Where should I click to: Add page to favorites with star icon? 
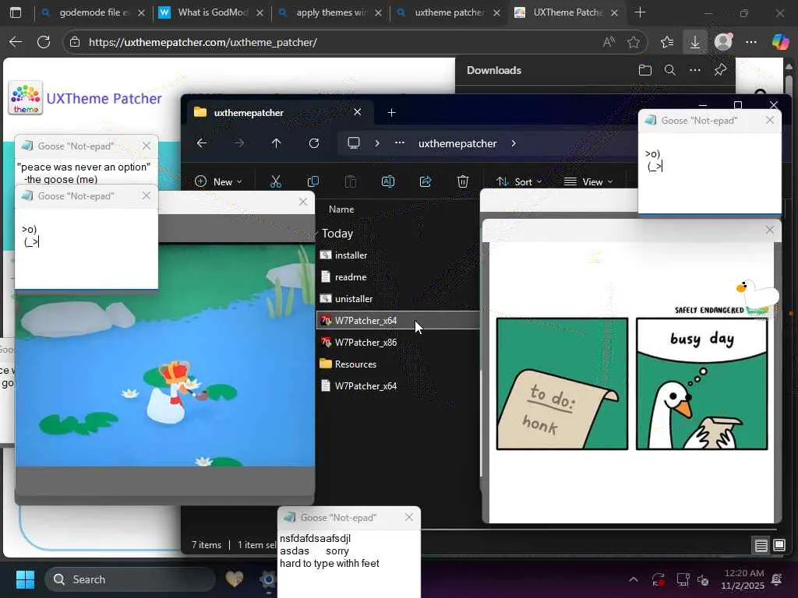(x=634, y=42)
